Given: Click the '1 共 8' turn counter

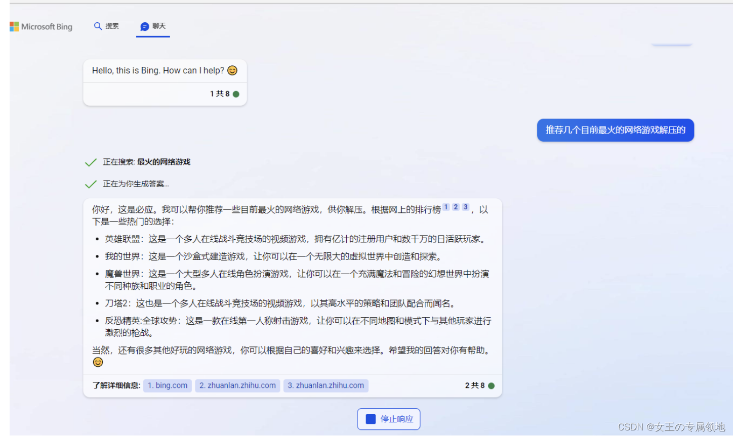Looking at the screenshot, I should [x=220, y=94].
